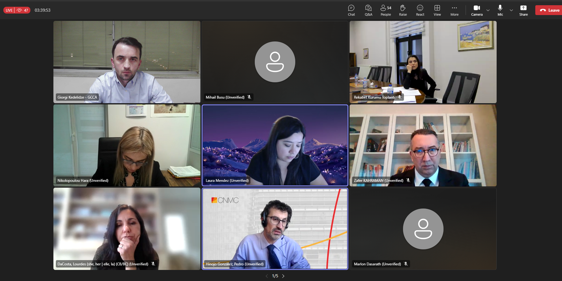This screenshot has height=281, width=562.
Task: Expand the microphone options dropdown arrow
Action: pyautogui.click(x=511, y=10)
